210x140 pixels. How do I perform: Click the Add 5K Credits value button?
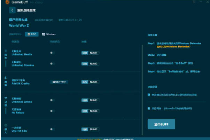[59, 82]
